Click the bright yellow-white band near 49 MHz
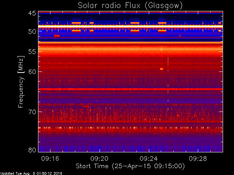This screenshot has width=234, height=175. pyautogui.click(x=131, y=26)
